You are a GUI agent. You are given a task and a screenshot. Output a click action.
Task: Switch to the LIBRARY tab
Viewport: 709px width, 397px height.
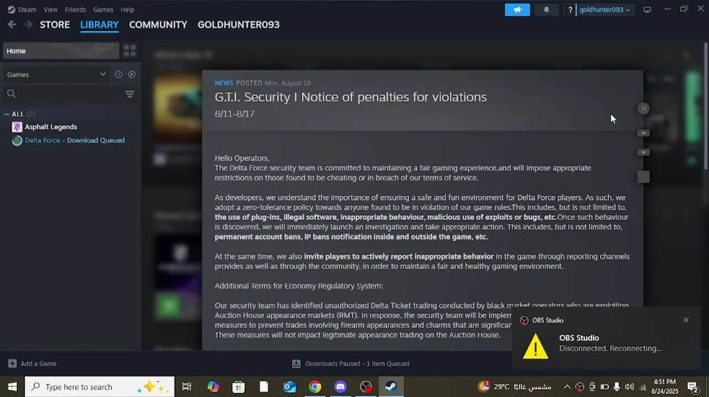(99, 24)
